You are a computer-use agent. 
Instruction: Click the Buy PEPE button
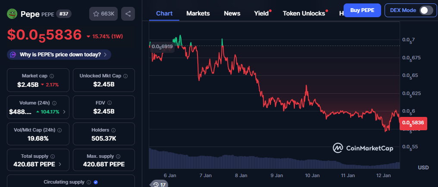[362, 10]
